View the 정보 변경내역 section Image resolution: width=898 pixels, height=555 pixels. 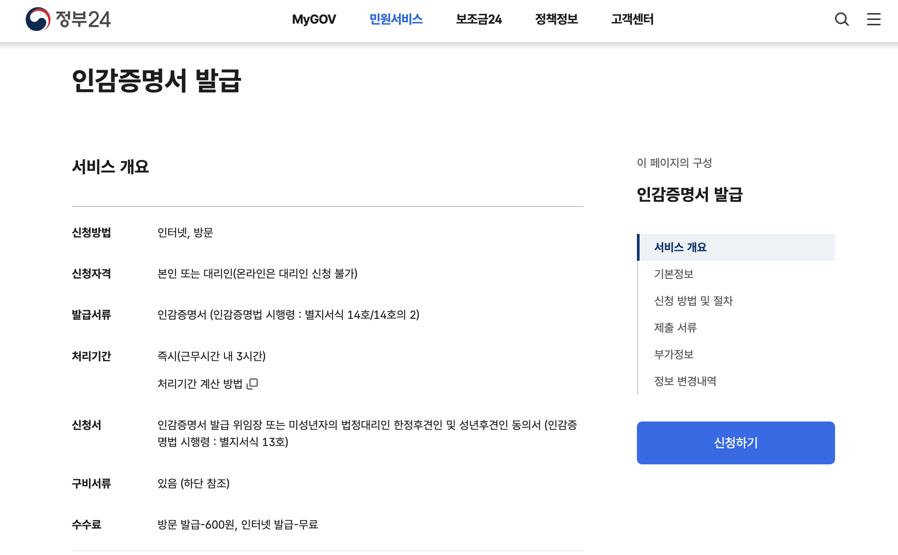[685, 381]
